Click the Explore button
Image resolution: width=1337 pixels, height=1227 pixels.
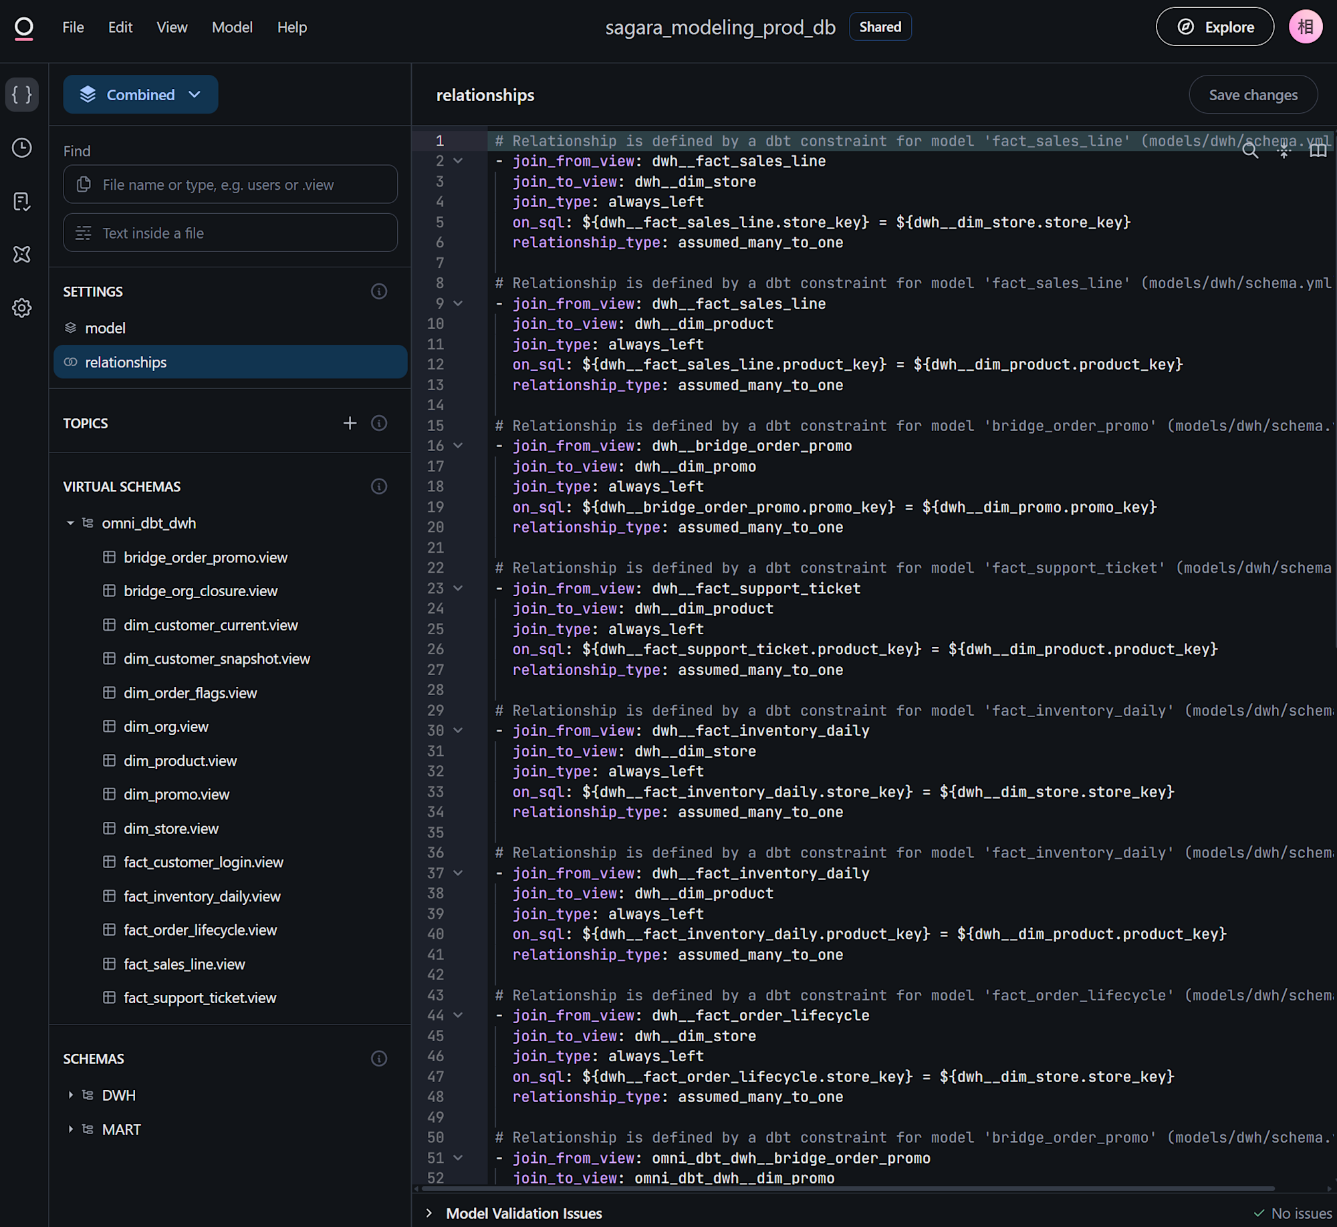[x=1215, y=27]
